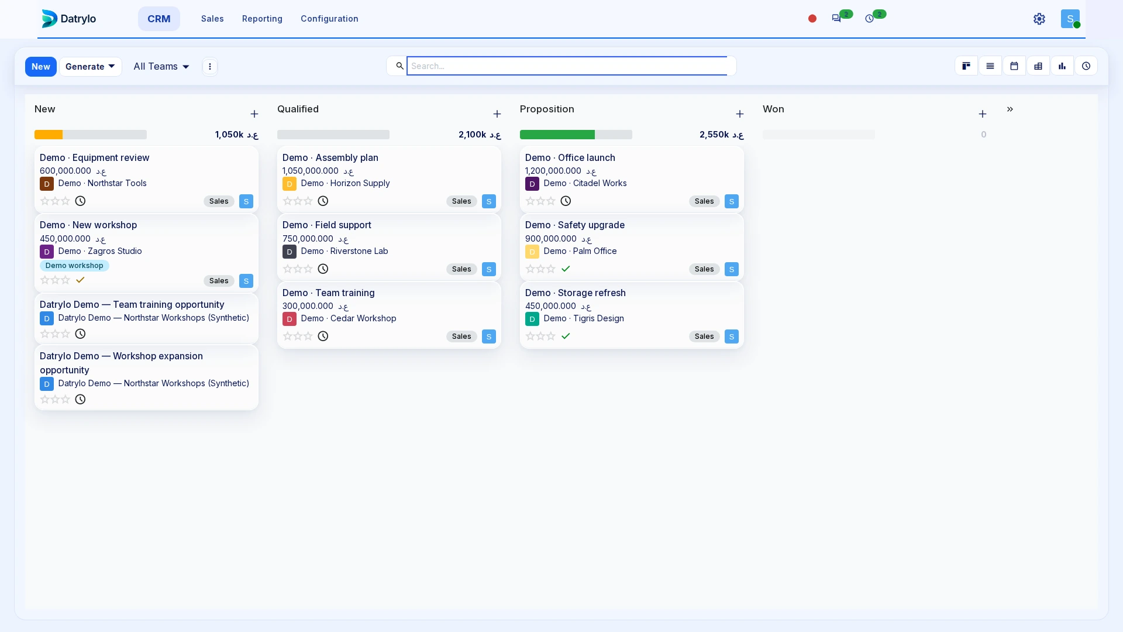Open the CRM app menu
Screen dimensions: 1123x632
(159, 19)
